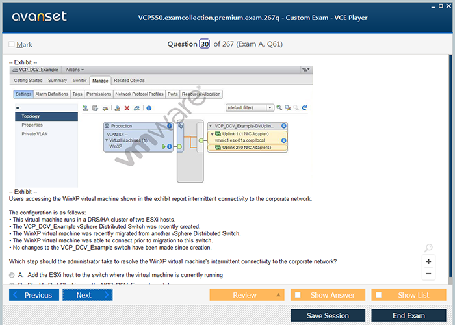Collapse Uplink 1 (1 NIC Adapter)
This screenshot has height=325, width=455.
[212, 134]
